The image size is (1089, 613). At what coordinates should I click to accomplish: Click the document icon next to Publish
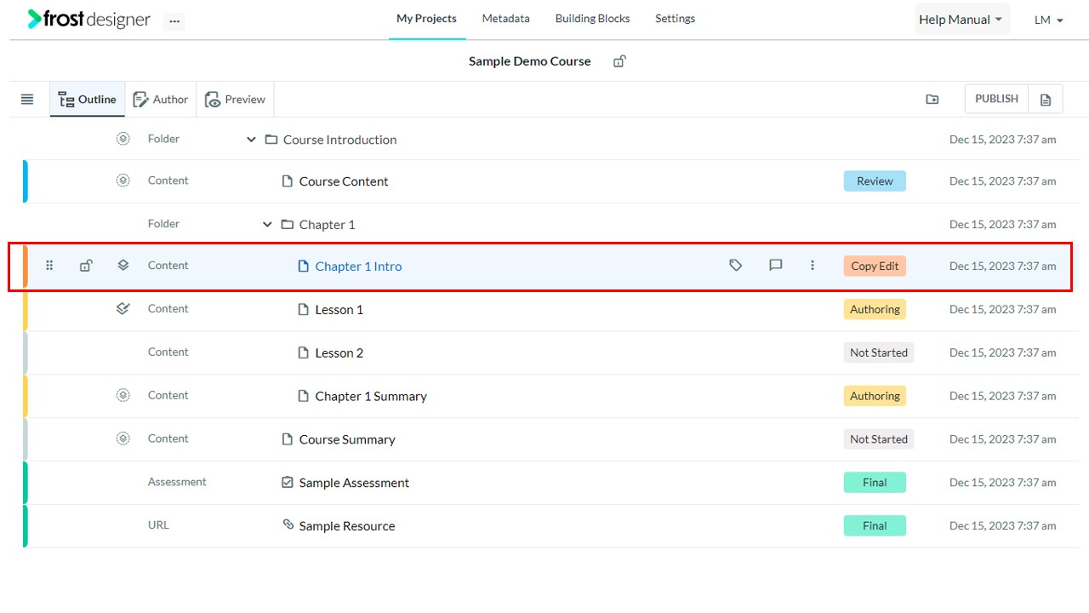point(1046,100)
